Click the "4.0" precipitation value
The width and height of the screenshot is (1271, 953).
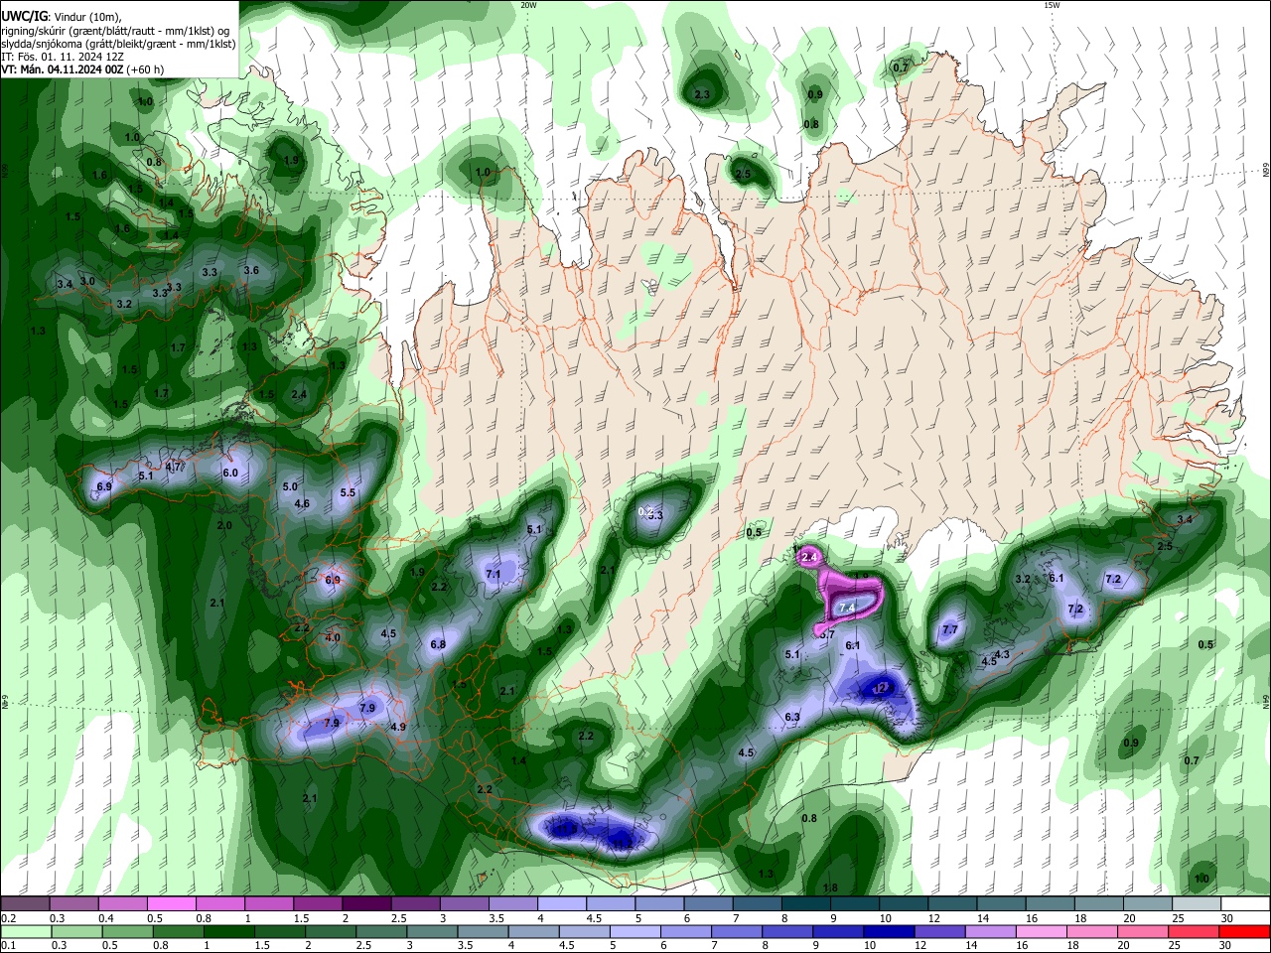[x=333, y=637]
